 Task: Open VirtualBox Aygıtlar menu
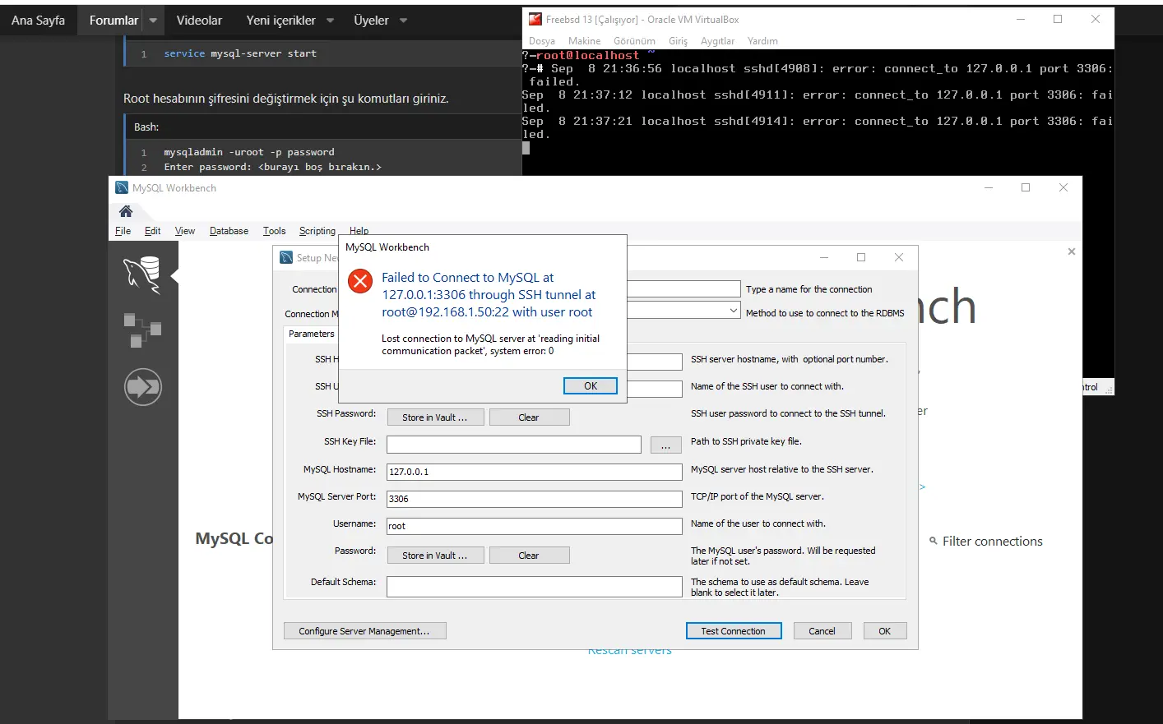coord(717,41)
